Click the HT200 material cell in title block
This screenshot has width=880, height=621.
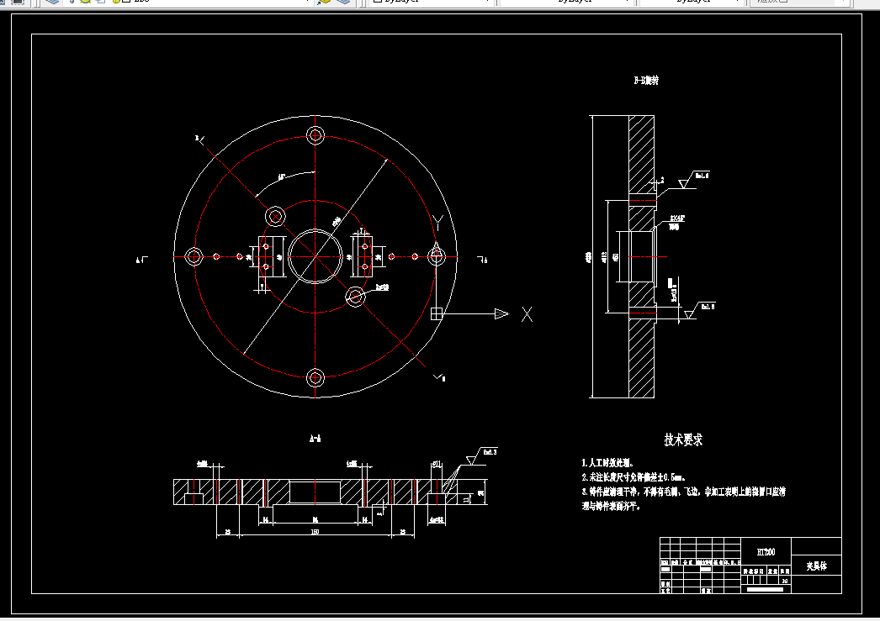click(x=766, y=552)
